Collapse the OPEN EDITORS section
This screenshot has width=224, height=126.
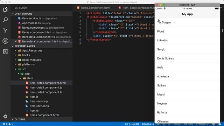click(x=13, y=14)
